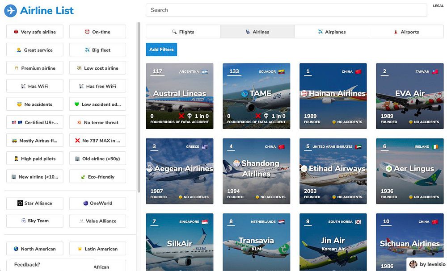Switch to the Airports tab

[x=406, y=32]
